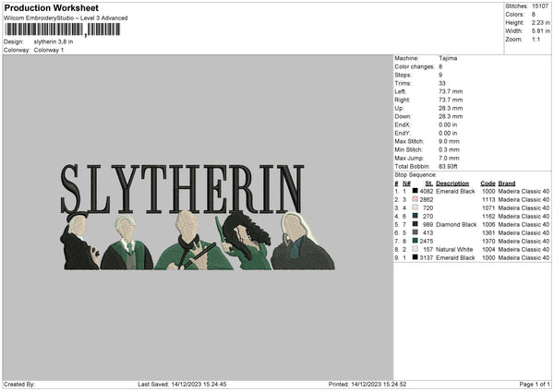Viewport: 554px width, 391px height.
Task: Click the 'Description' column header
Action: [x=452, y=184]
